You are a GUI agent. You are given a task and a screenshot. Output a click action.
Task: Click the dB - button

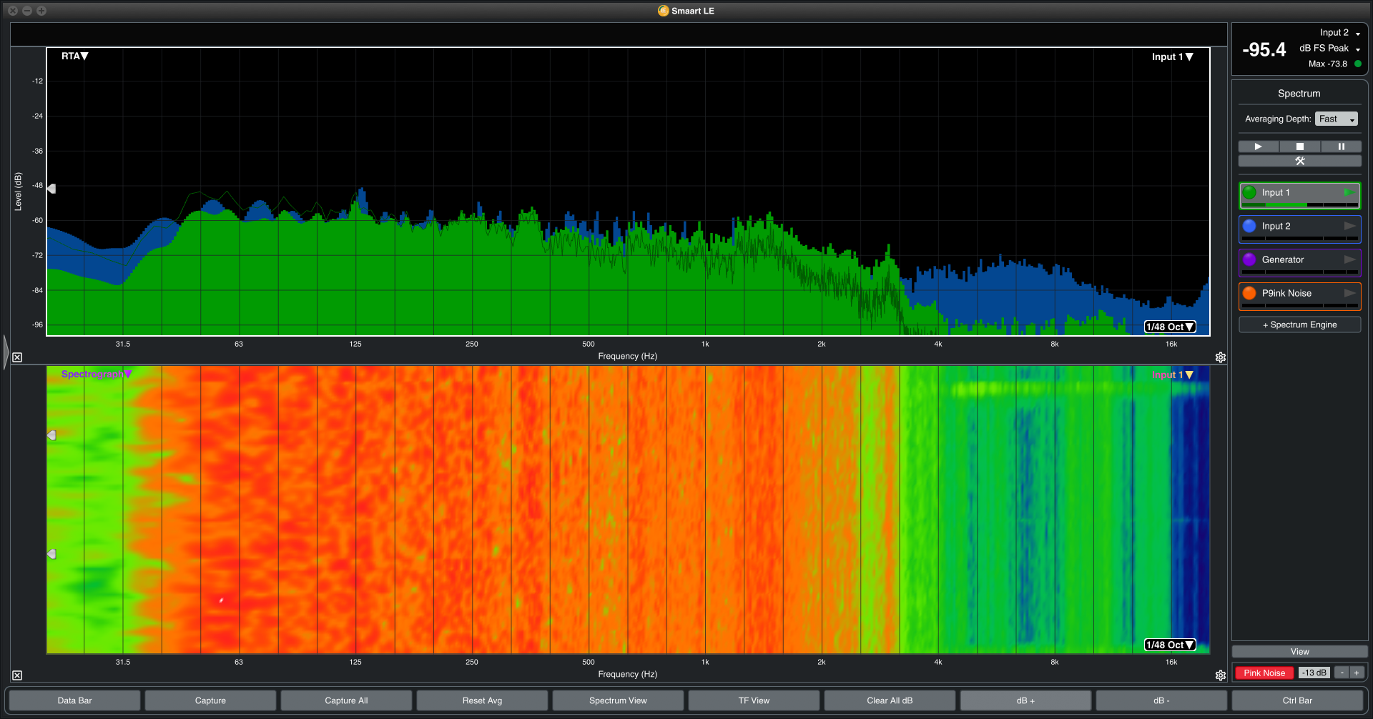pos(1161,700)
